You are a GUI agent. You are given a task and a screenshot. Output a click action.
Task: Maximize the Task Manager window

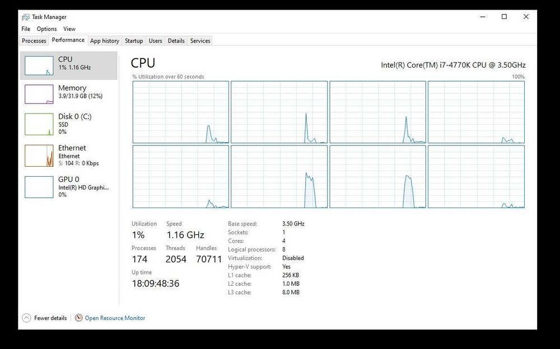(505, 17)
